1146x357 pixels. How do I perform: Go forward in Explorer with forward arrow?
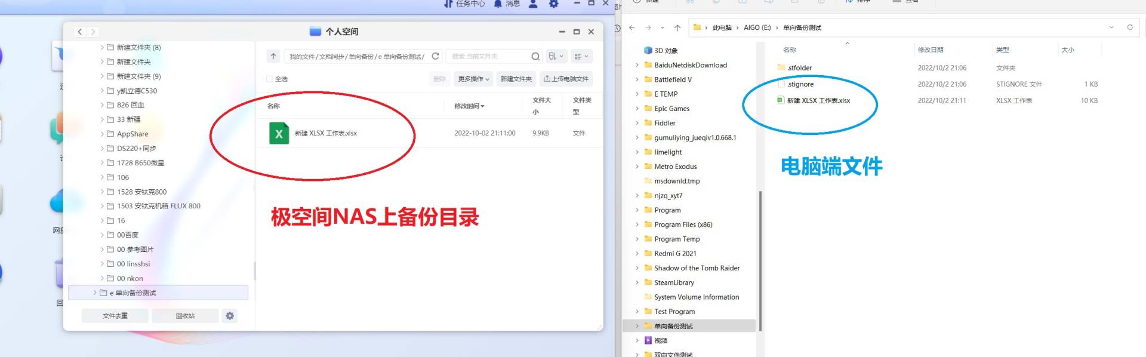point(648,27)
